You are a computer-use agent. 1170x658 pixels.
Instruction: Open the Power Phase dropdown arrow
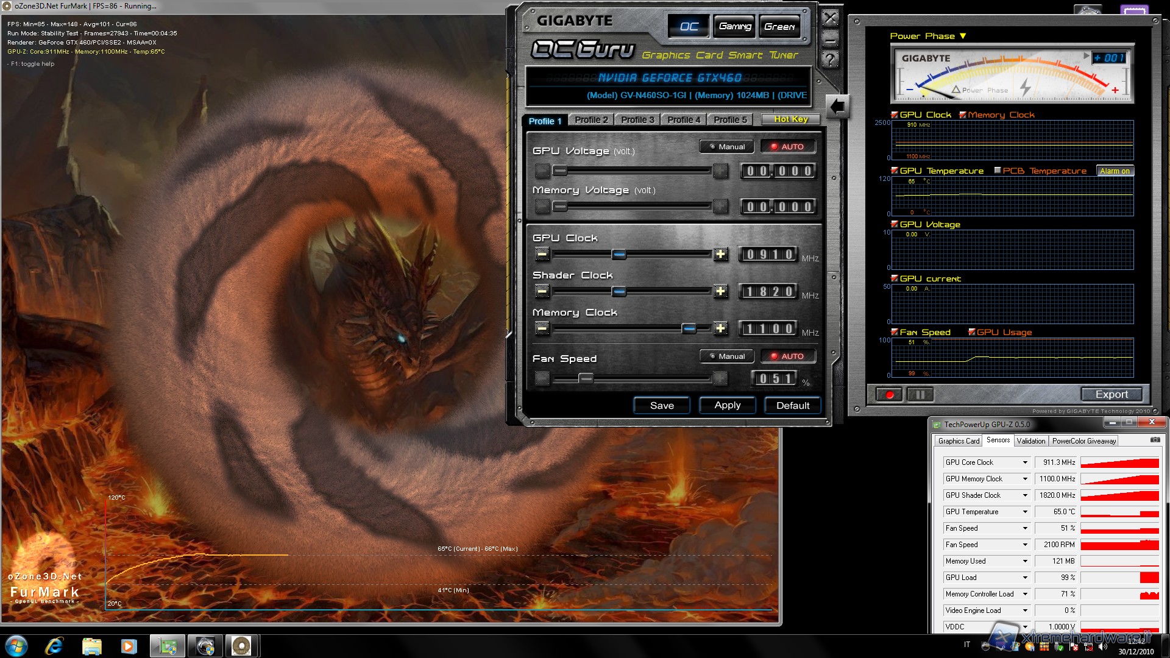pyautogui.click(x=963, y=36)
